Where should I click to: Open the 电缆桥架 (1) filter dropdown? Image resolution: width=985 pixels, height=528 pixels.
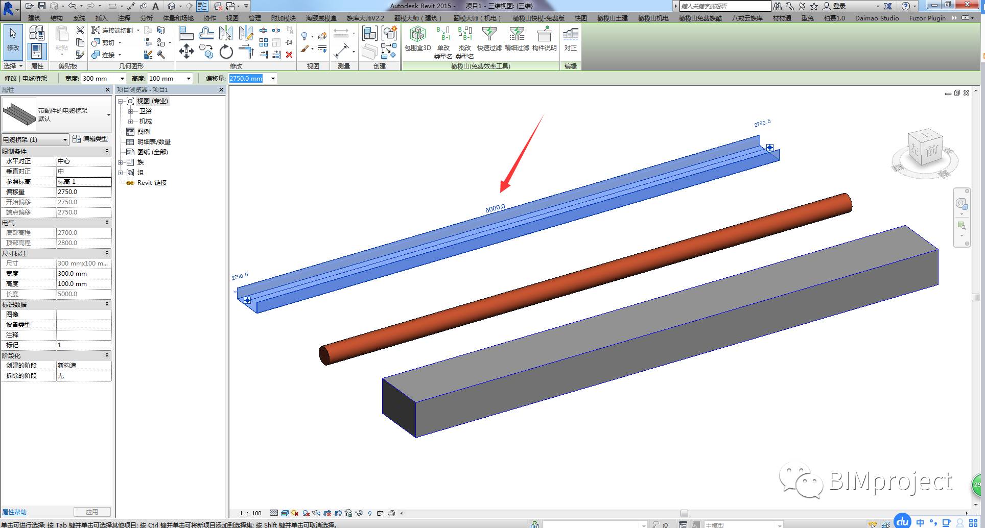65,139
